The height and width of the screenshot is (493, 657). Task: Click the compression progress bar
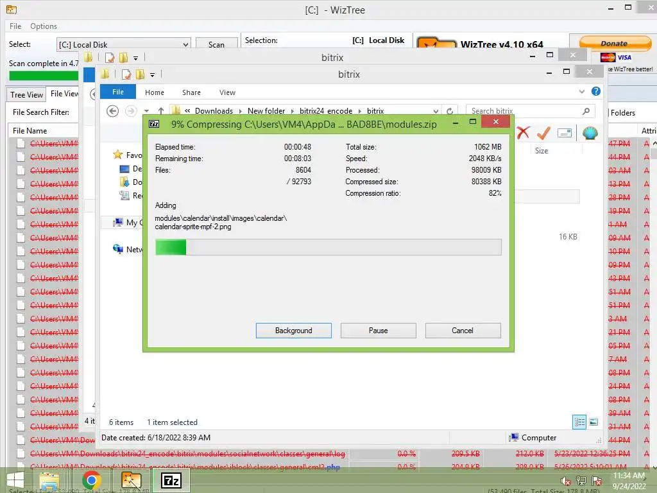point(328,247)
